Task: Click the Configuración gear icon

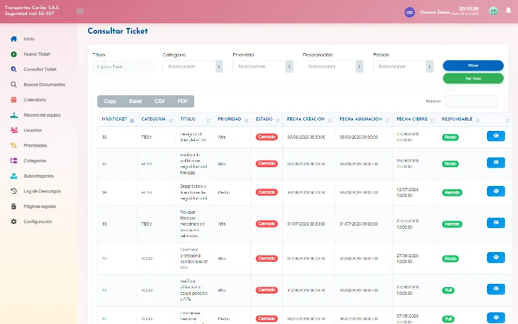Action: [x=14, y=222]
